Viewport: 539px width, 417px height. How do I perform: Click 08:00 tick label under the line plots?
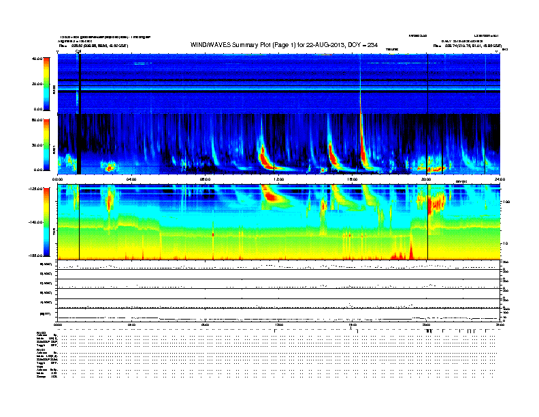pos(205,325)
